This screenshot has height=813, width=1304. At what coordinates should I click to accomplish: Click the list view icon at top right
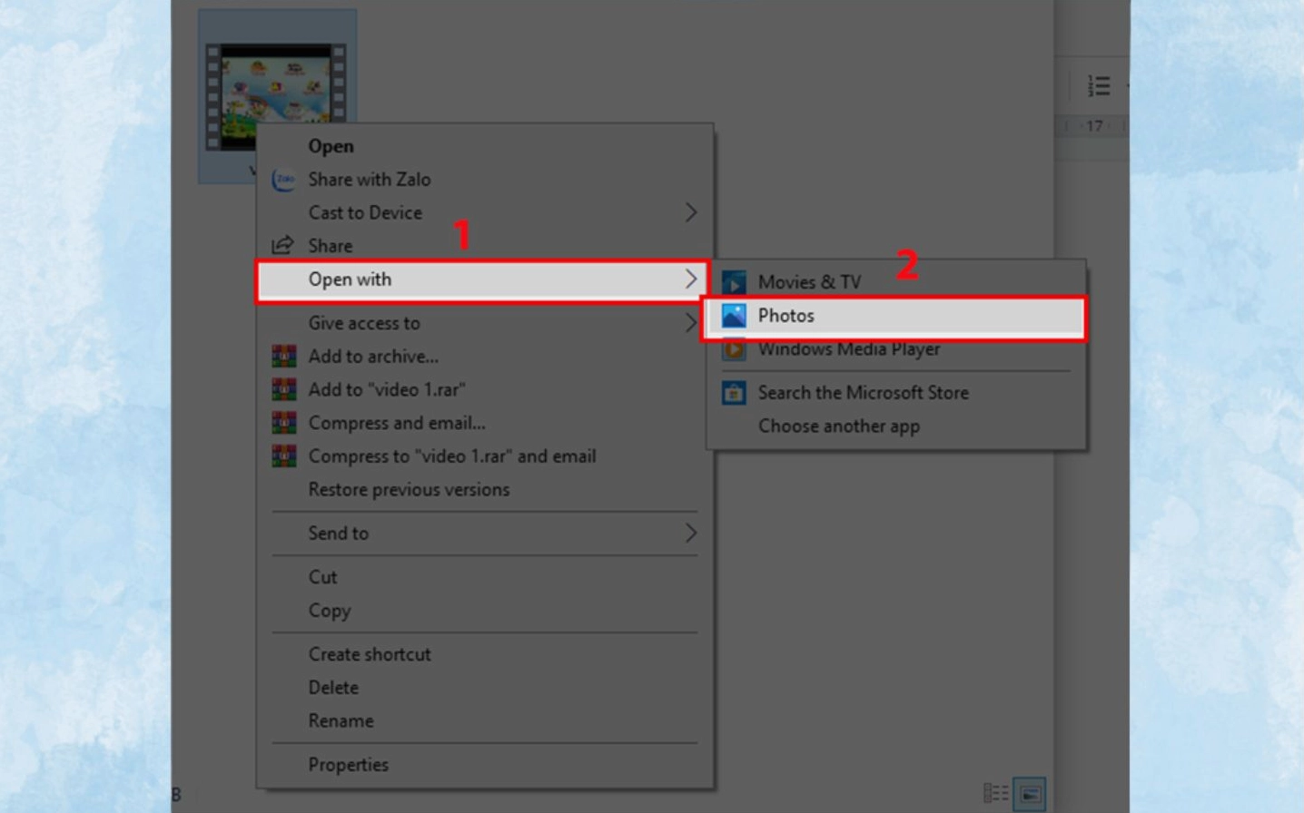click(x=1098, y=85)
